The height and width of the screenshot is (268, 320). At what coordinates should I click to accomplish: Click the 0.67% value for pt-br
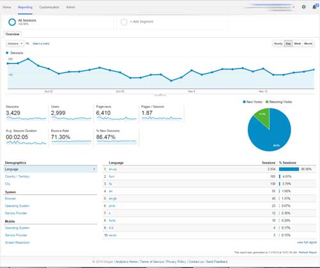click(286, 206)
